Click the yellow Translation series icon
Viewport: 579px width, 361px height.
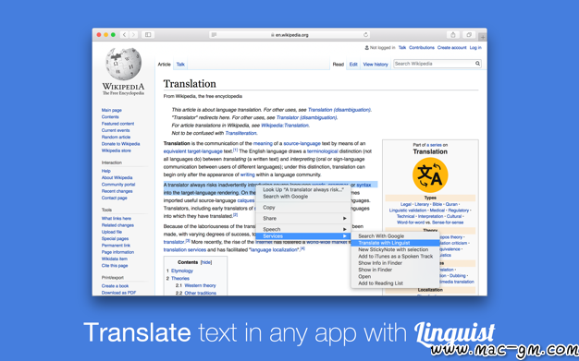(430, 175)
